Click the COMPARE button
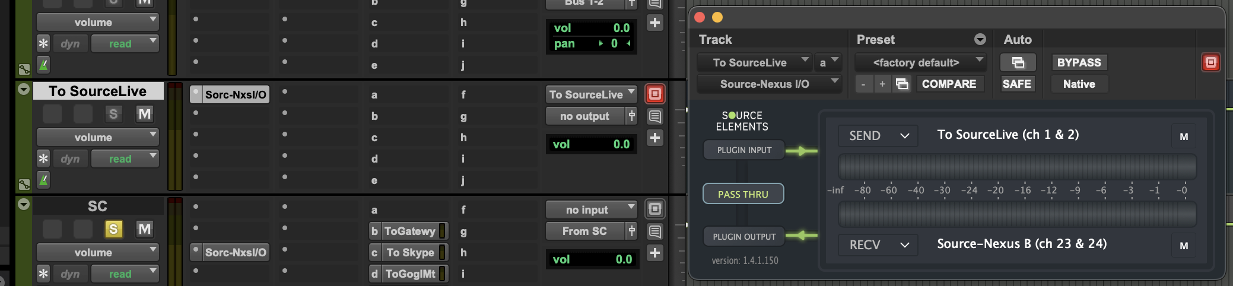 [948, 84]
